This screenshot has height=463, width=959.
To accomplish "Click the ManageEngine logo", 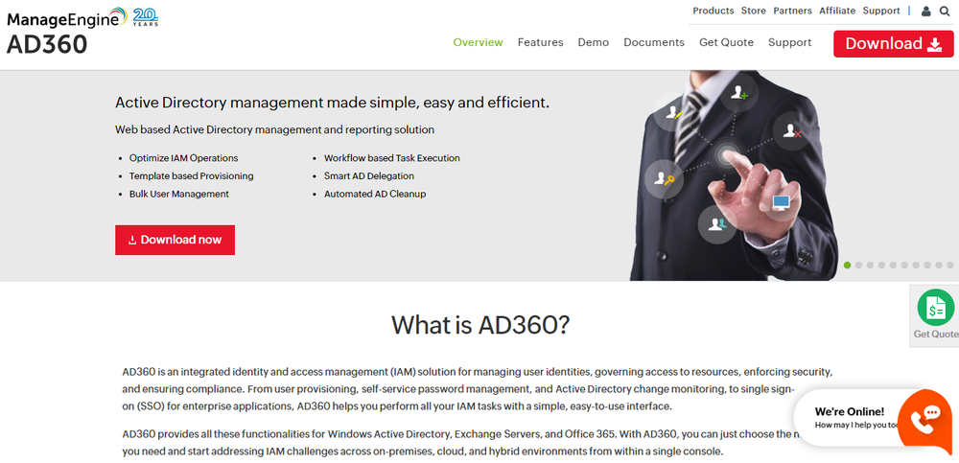I will (x=67, y=18).
